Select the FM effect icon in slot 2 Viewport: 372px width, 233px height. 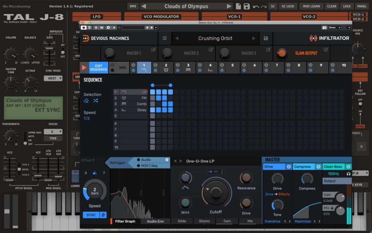click(x=124, y=98)
